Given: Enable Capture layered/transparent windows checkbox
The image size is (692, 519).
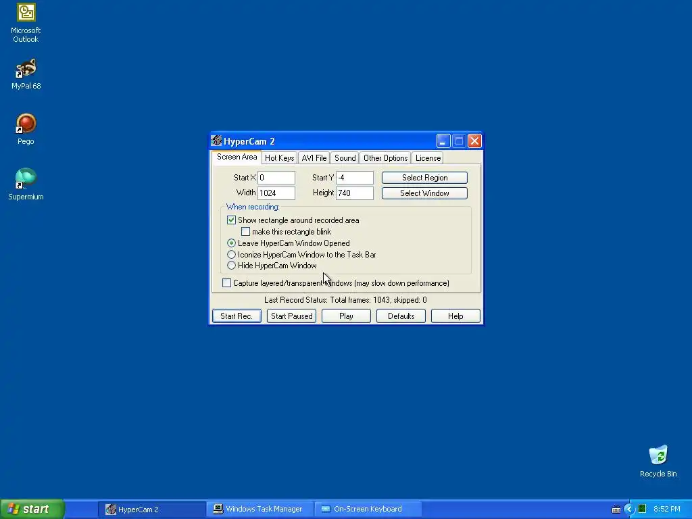Looking at the screenshot, I should coord(226,283).
